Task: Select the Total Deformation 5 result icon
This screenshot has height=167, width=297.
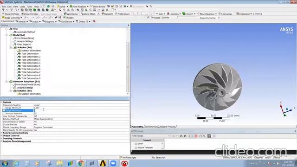Action: coord(19,66)
